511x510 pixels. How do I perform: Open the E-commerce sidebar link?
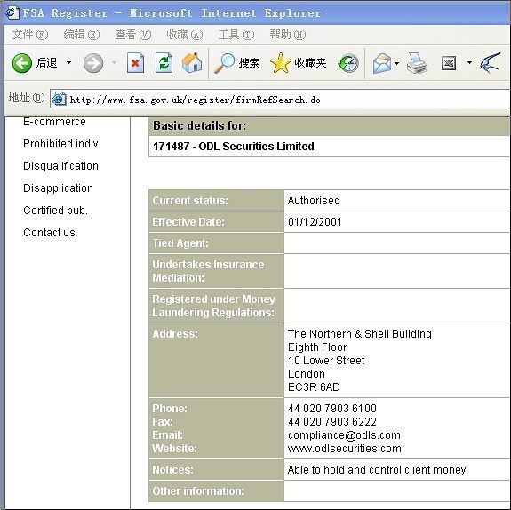[x=54, y=122]
